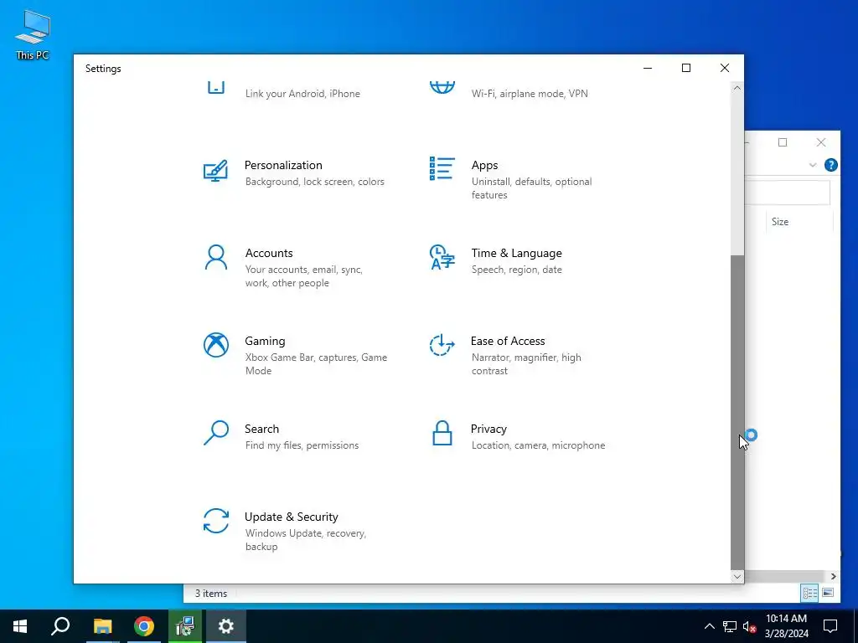Click the taskbar search magnifier
The width and height of the screenshot is (858, 643).
point(60,626)
